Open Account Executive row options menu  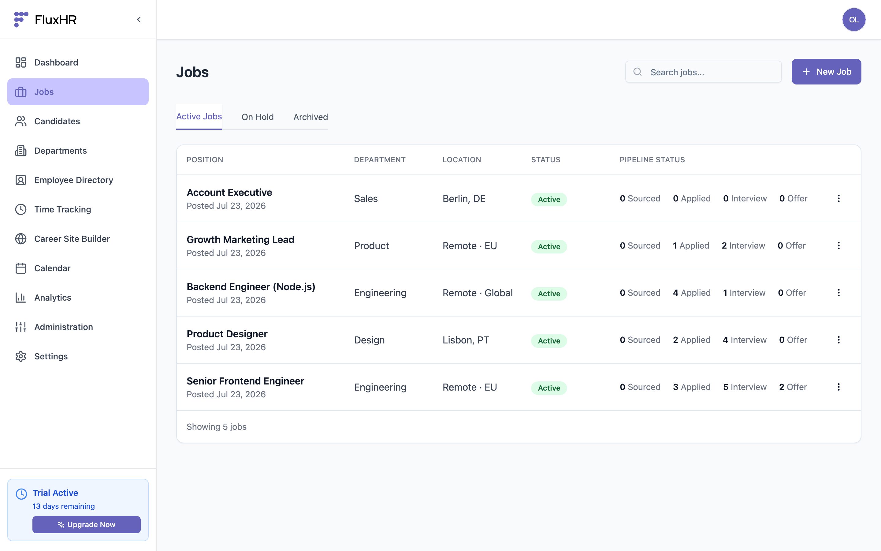(x=838, y=198)
